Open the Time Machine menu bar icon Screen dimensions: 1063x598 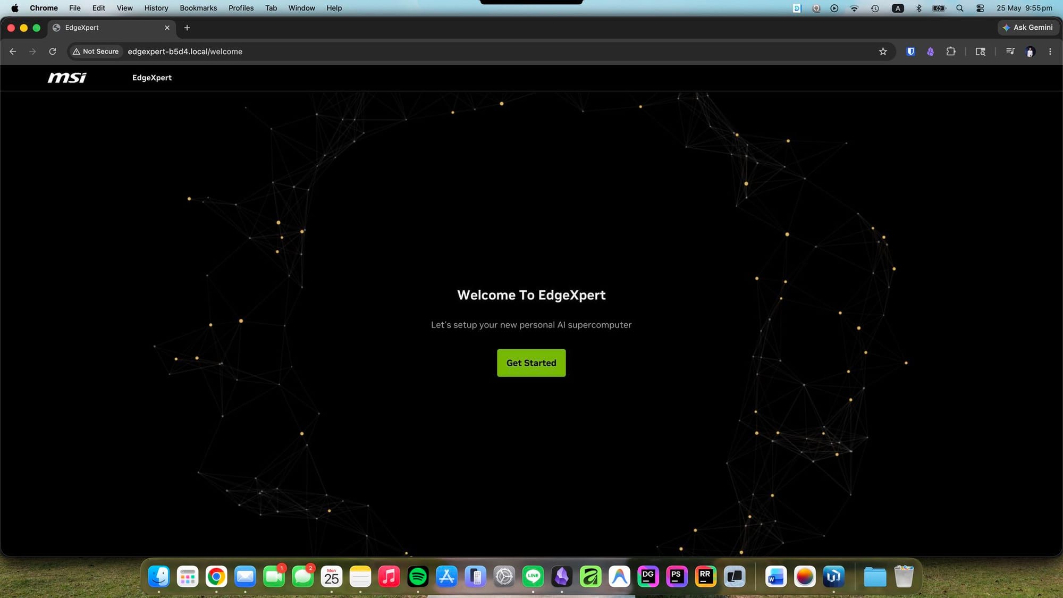pyautogui.click(x=875, y=8)
